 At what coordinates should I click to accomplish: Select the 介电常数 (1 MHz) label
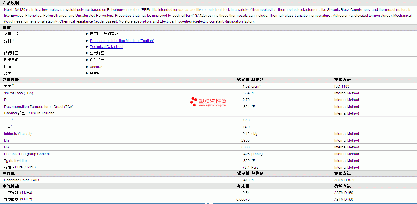[x=18, y=193]
